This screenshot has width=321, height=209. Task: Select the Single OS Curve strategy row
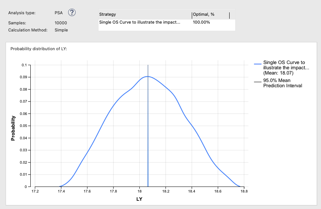pyautogui.click(x=167, y=22)
